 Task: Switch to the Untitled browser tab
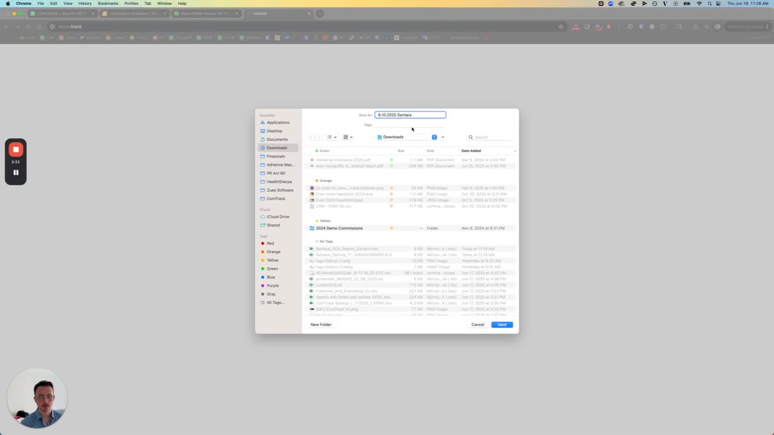point(278,13)
